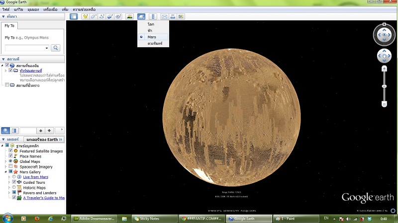Open the แก้ไข menu

(x=18, y=9)
